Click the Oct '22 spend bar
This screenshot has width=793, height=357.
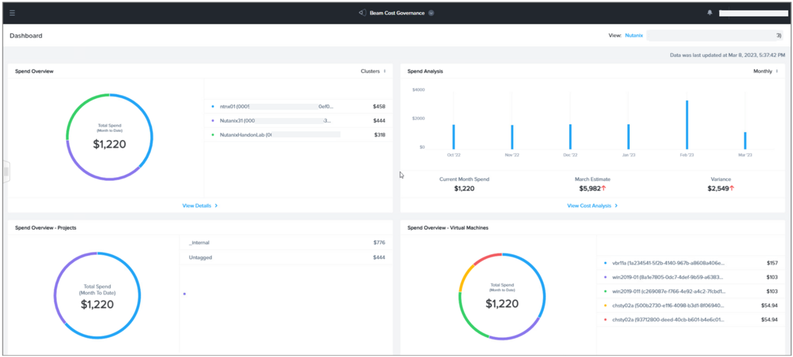[x=453, y=137]
